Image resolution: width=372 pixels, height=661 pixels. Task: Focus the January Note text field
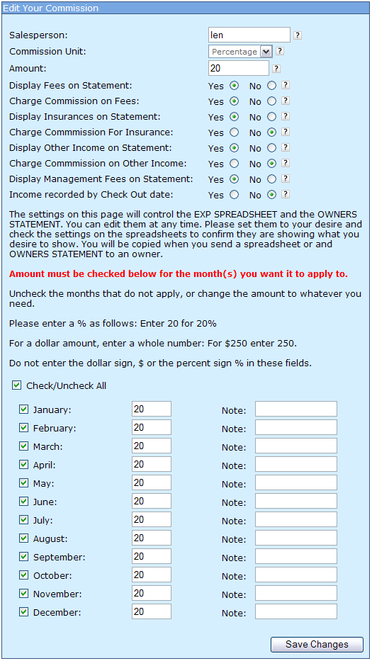pos(296,409)
